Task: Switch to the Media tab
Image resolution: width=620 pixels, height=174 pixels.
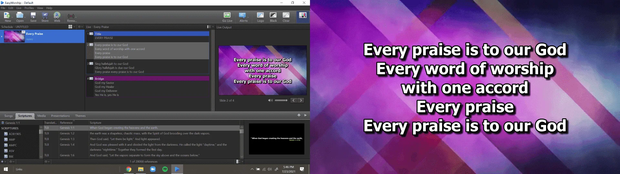Action: pyautogui.click(x=41, y=116)
